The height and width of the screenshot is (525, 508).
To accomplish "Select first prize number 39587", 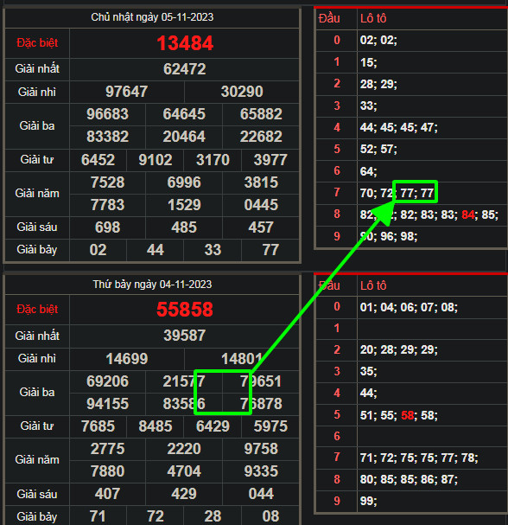I will (x=185, y=336).
